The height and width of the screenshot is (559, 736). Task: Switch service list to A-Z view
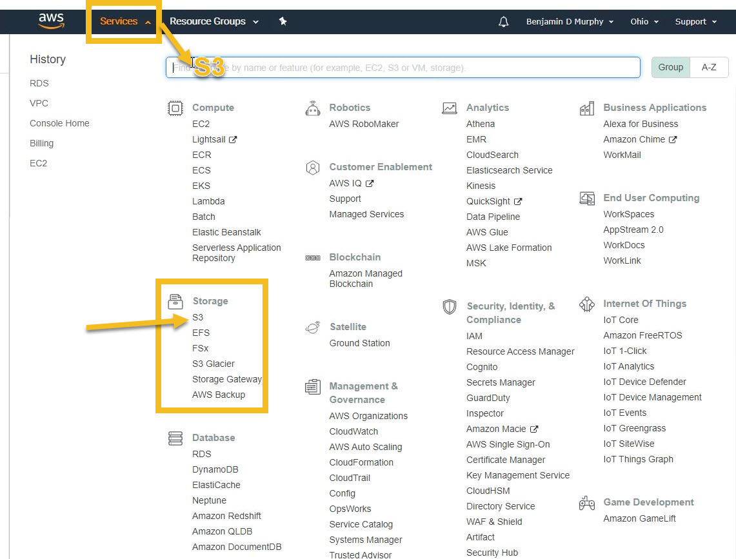tap(709, 67)
